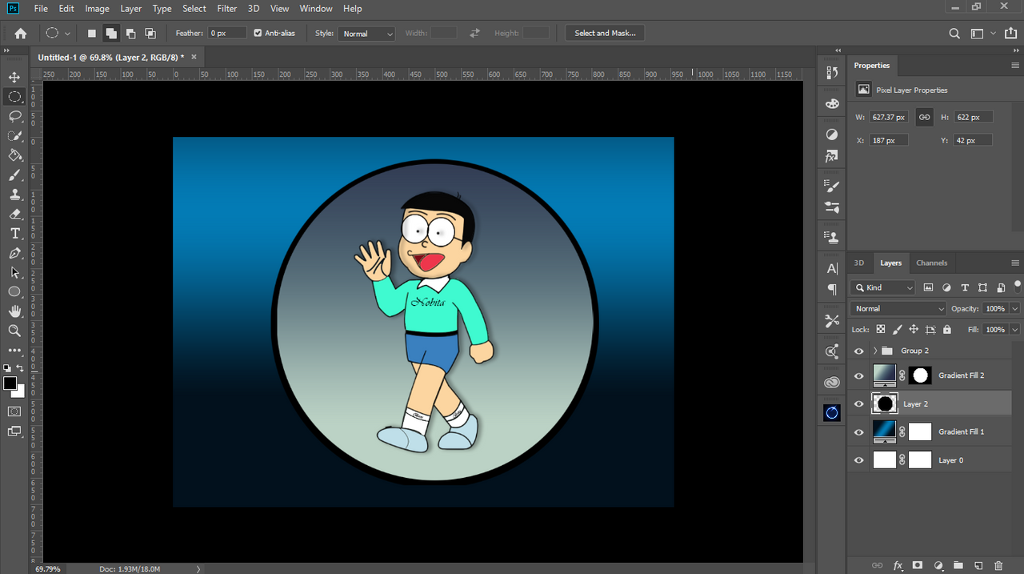Viewport: 1024px width, 574px height.
Task: Hide the Gradient Fill 1 layer
Action: click(x=859, y=432)
